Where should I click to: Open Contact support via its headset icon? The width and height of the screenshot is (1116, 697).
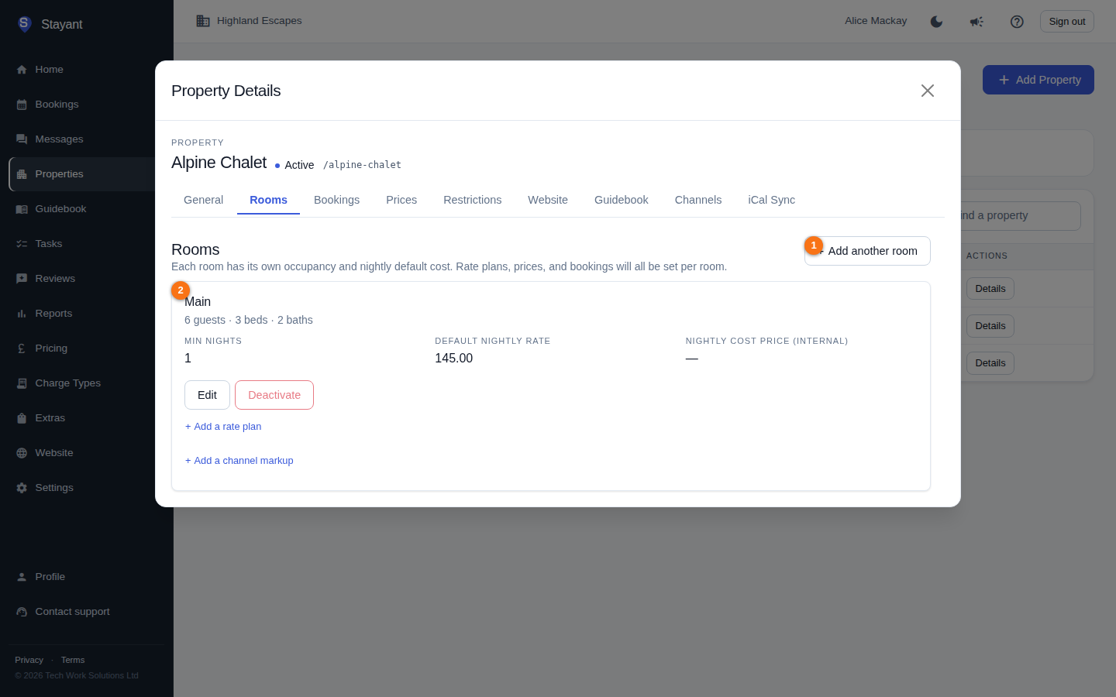coord(22,612)
